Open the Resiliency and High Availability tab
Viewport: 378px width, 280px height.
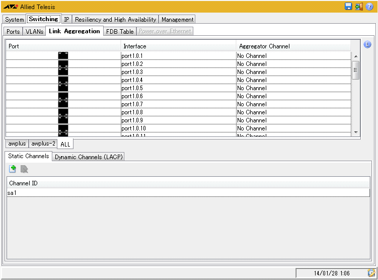115,20
